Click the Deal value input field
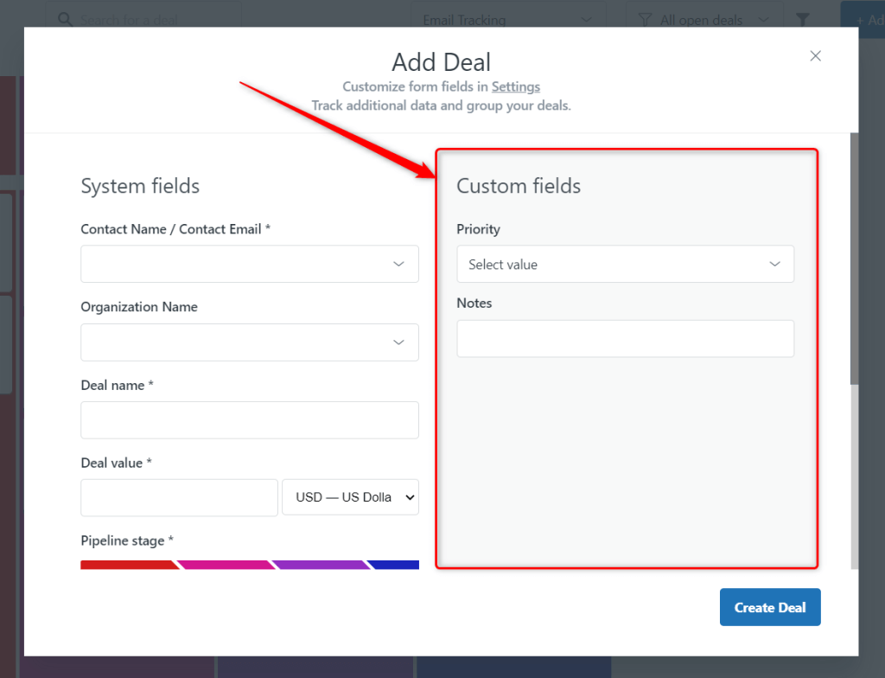The image size is (885, 678). 179,497
